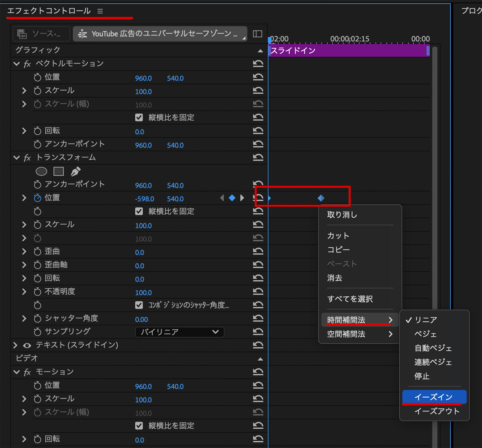Select the free draw bezier pen mask tool
Screen dimensions: 482x448
(76, 172)
